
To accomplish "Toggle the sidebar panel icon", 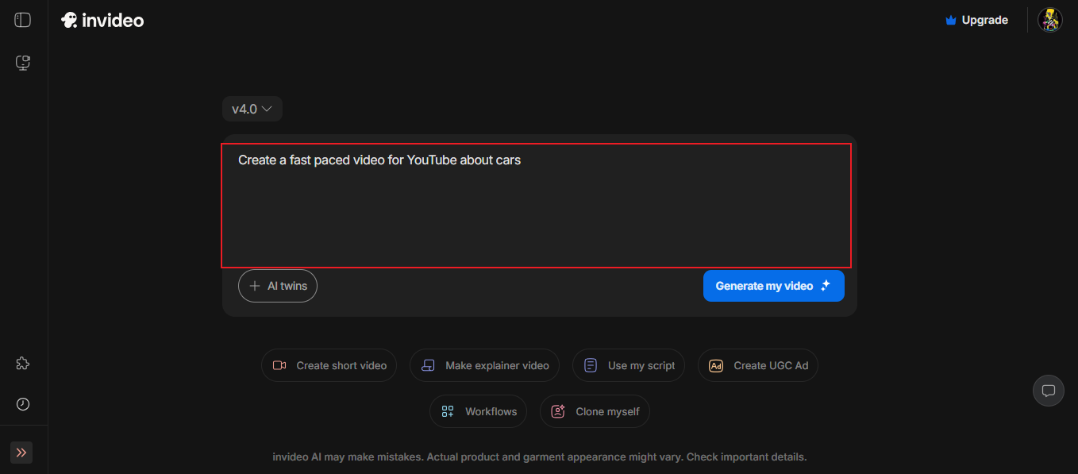I will point(22,20).
